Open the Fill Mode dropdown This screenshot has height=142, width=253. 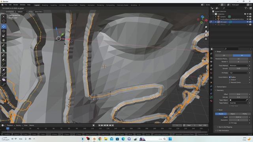(238, 73)
